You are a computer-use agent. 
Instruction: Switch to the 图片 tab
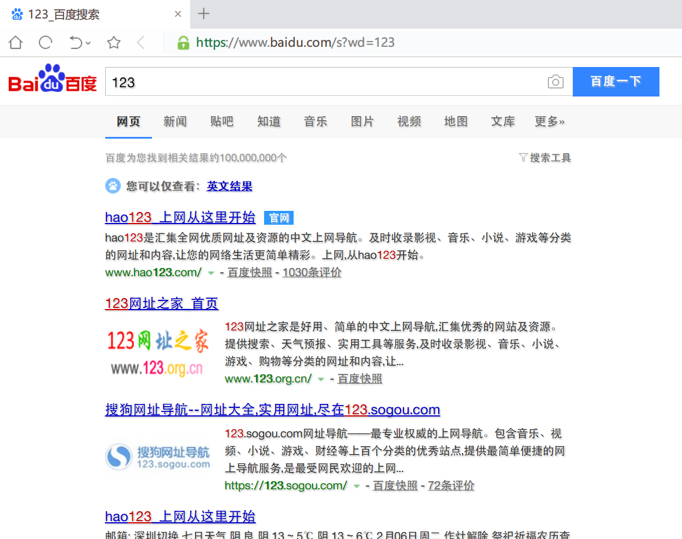362,122
